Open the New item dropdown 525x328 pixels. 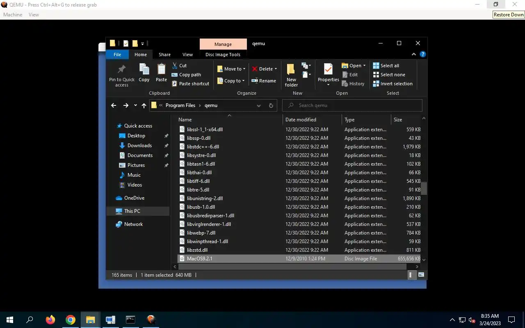(306, 66)
